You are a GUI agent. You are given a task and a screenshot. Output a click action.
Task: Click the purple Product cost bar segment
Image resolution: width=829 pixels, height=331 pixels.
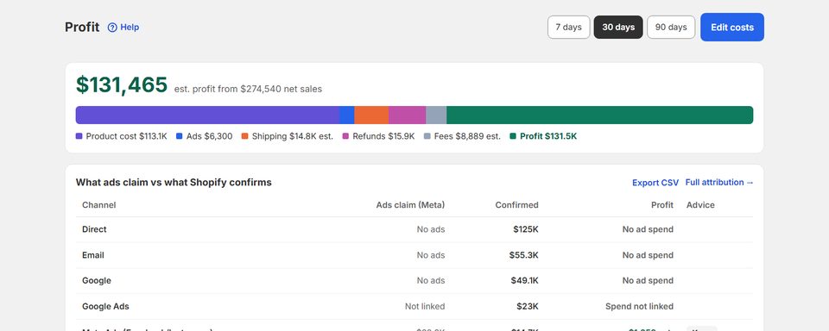pyautogui.click(x=207, y=116)
